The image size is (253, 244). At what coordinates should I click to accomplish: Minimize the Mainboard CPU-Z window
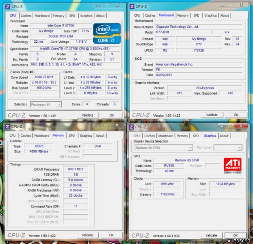click(x=223, y=6)
